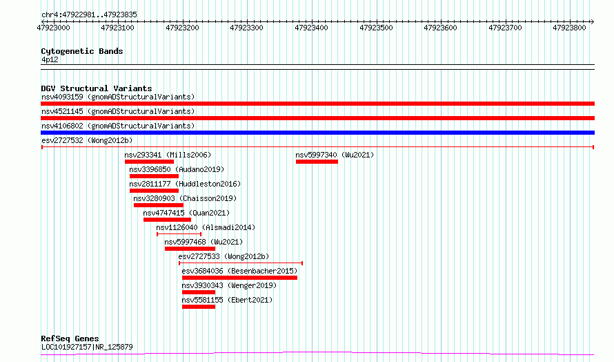Select the nsv5997340 (Wu2021) red bar

[x=317, y=162]
